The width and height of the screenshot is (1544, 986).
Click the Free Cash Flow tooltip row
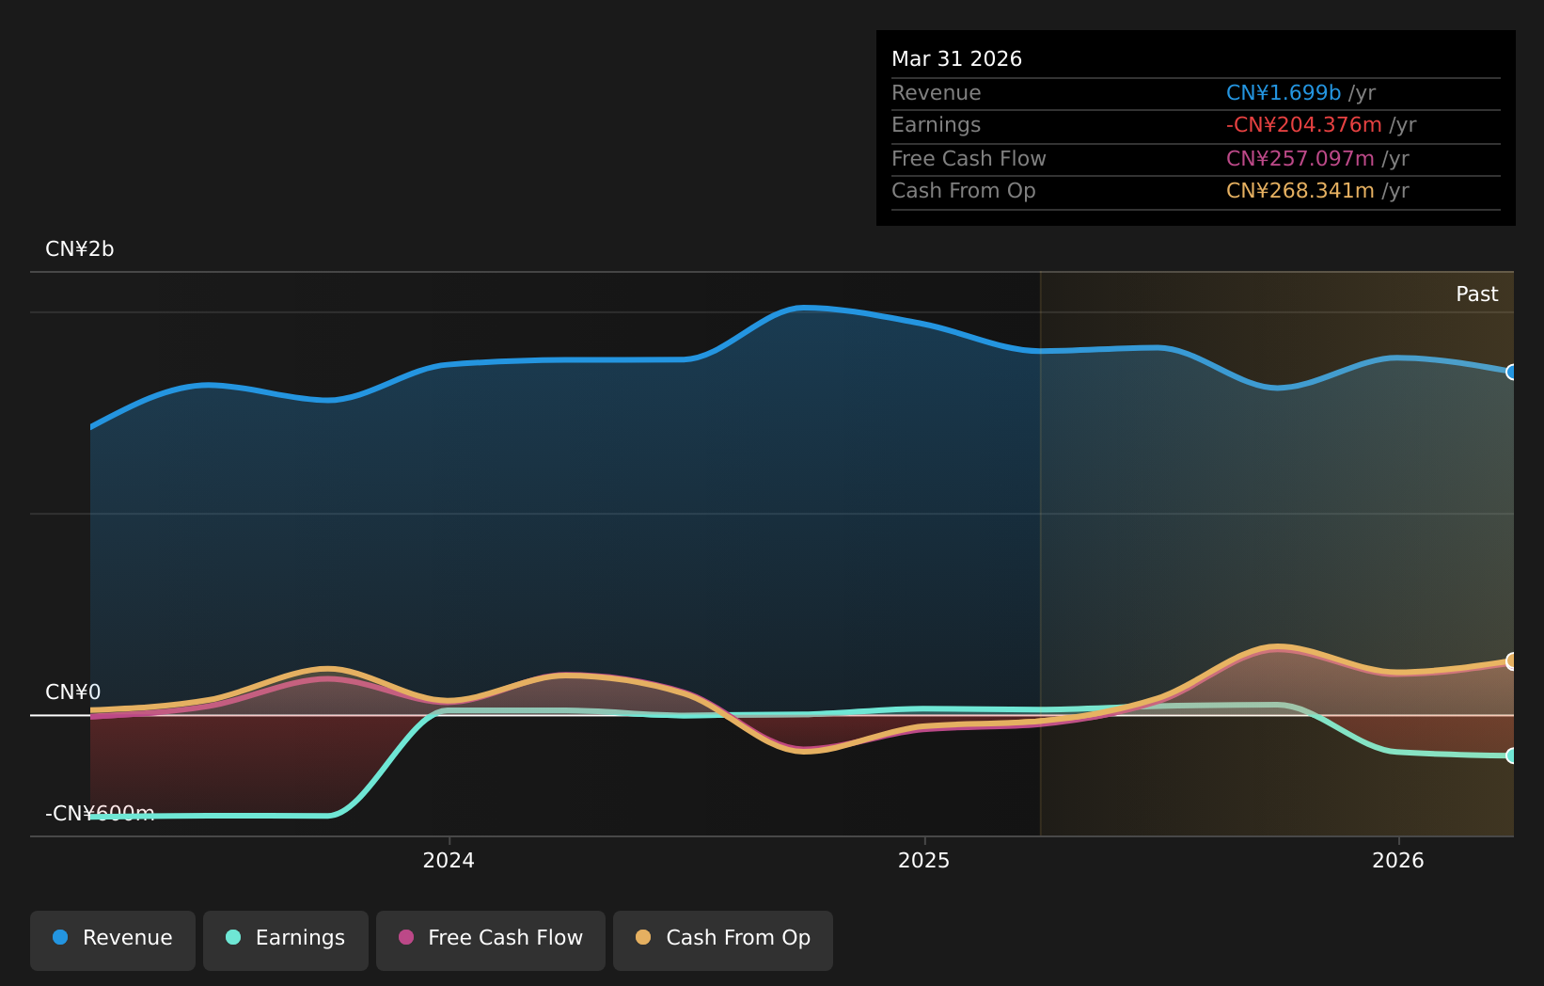(x=1196, y=159)
